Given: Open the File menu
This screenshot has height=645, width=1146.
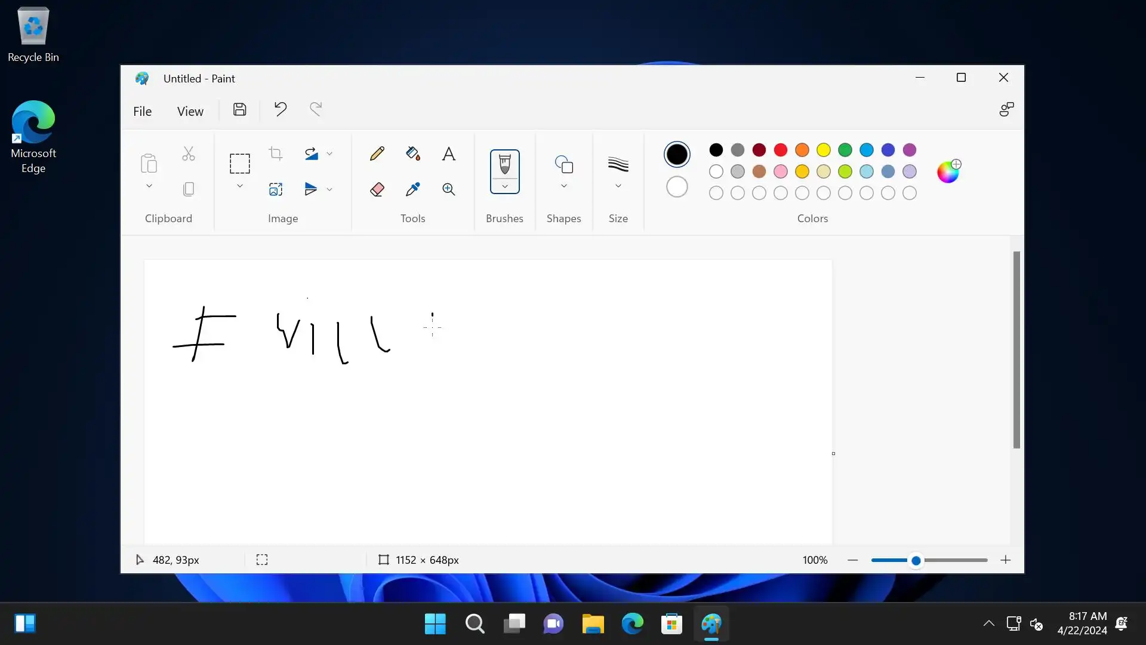Looking at the screenshot, I should pos(142,111).
